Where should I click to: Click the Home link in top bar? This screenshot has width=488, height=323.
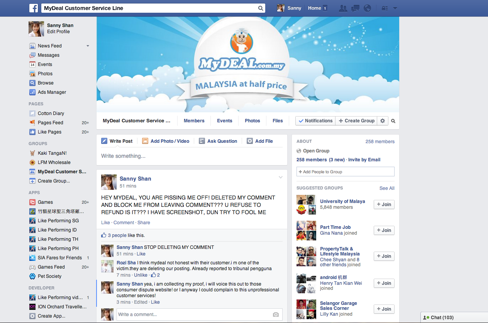click(315, 8)
